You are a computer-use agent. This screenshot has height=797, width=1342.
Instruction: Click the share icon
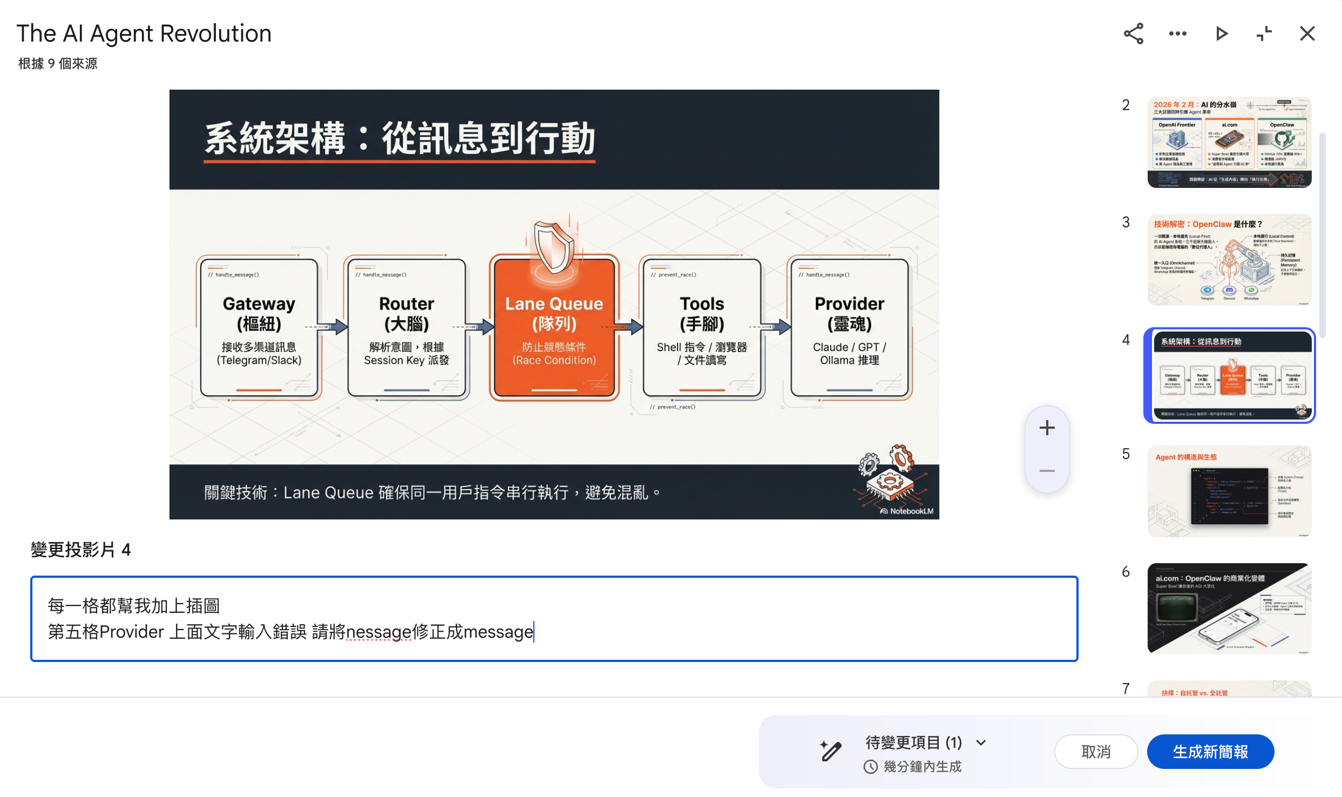1134,33
